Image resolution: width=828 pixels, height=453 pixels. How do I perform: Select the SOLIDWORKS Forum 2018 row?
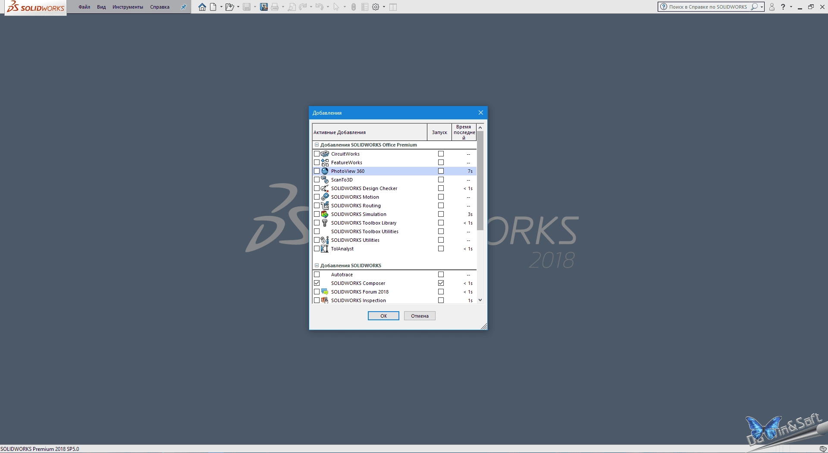pyautogui.click(x=394, y=292)
